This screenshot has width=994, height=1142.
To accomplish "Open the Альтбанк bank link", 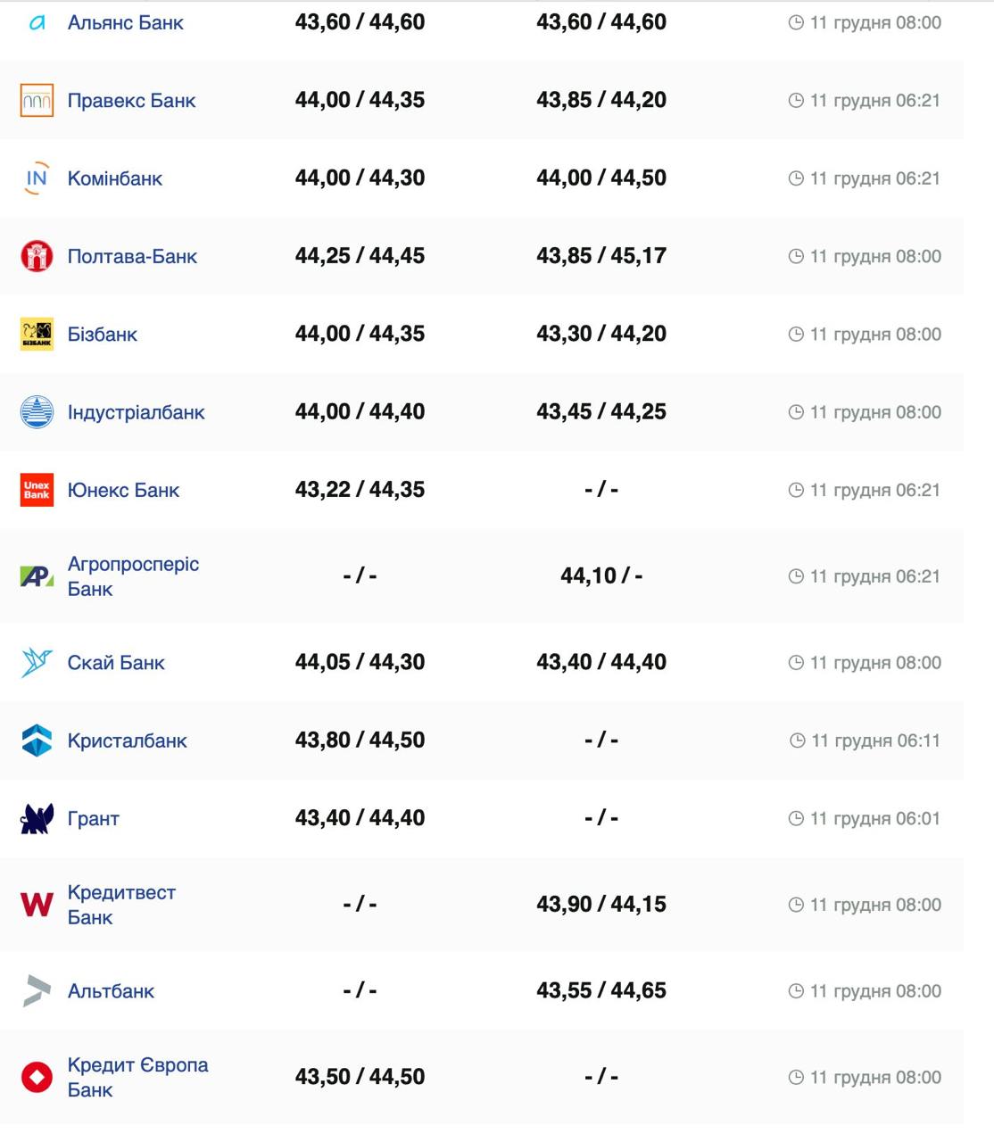I will pos(111,991).
